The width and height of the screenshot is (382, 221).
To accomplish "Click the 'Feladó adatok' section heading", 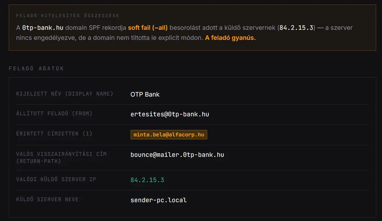I will [x=36, y=68].
